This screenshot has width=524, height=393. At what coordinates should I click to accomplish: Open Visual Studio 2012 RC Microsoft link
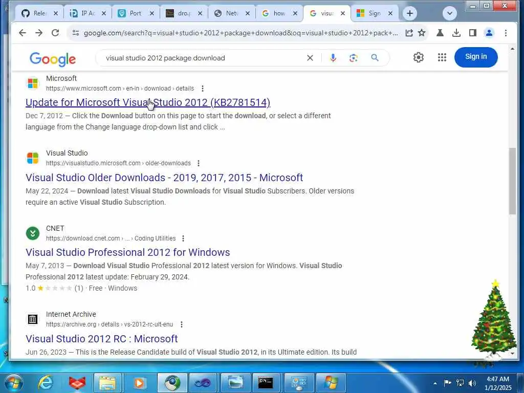point(102,339)
